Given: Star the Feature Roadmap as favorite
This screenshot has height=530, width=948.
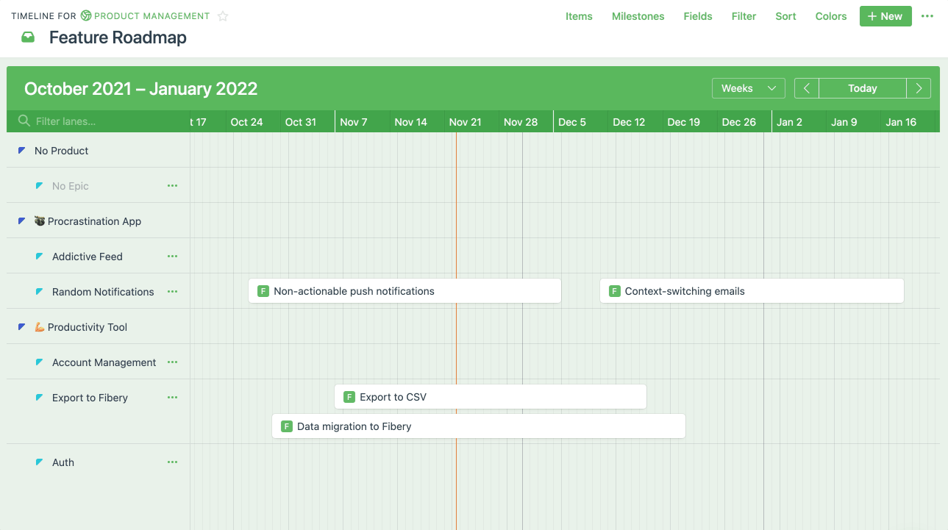Looking at the screenshot, I should (x=223, y=16).
